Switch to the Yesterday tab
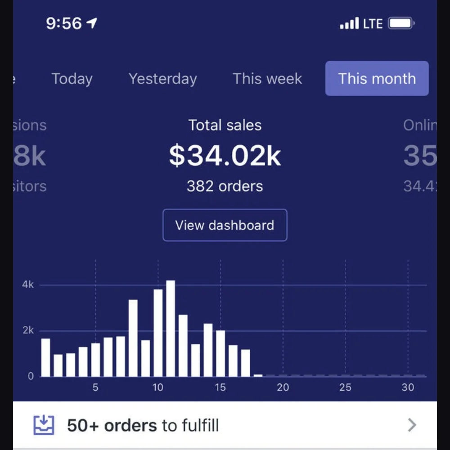 click(163, 79)
